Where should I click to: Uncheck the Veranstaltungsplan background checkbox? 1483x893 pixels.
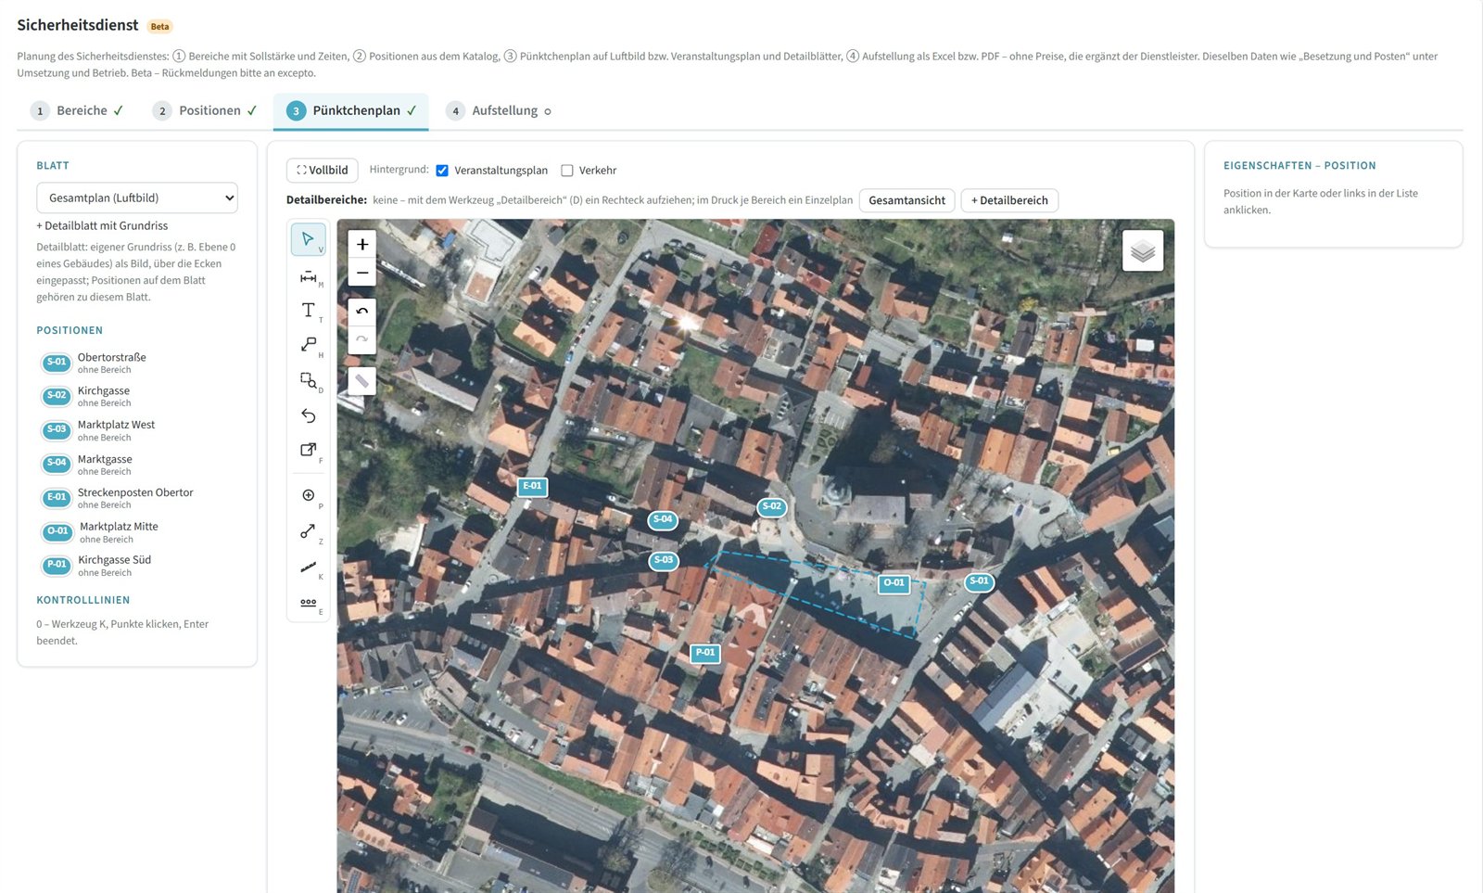(x=442, y=171)
